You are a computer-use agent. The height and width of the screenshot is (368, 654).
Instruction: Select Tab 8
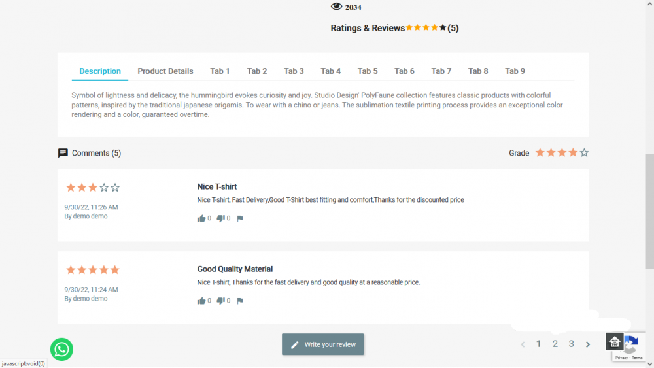pos(478,71)
